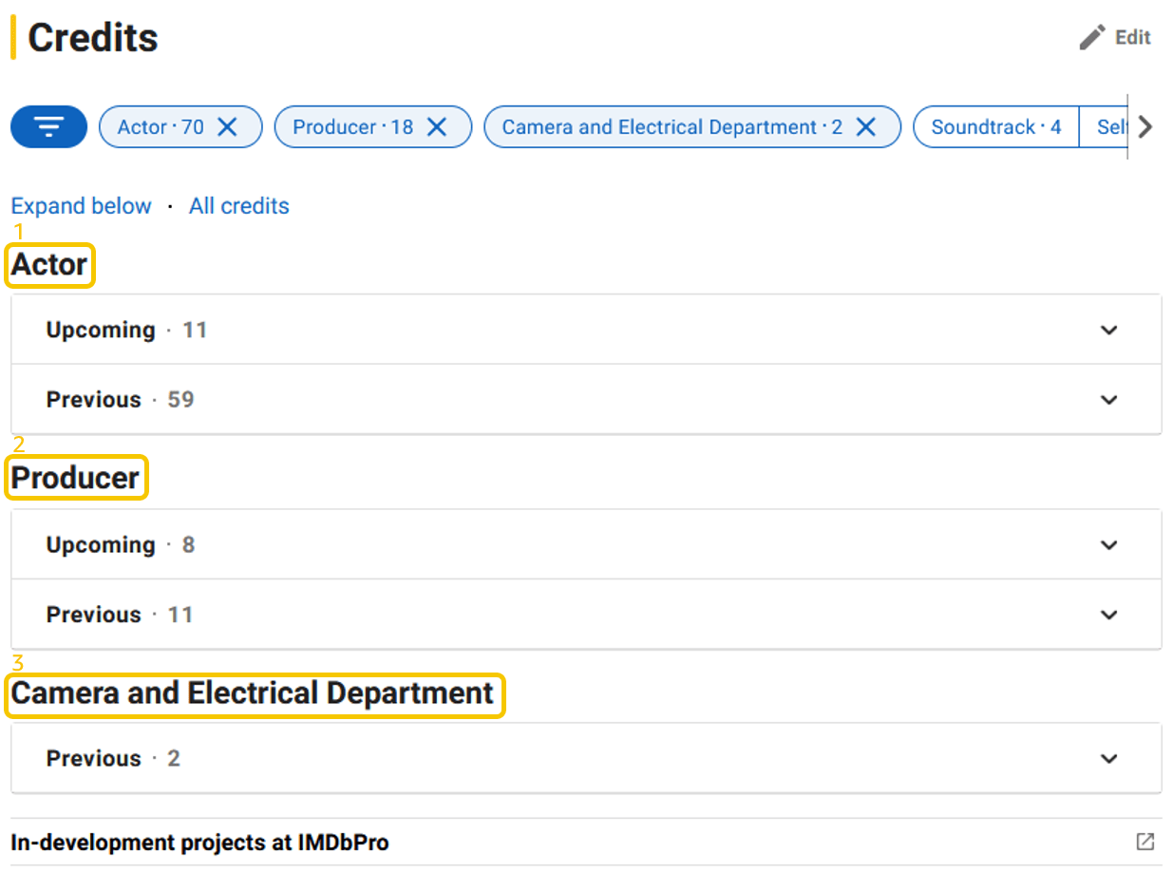
Task: Open the All credits link
Action: [238, 206]
